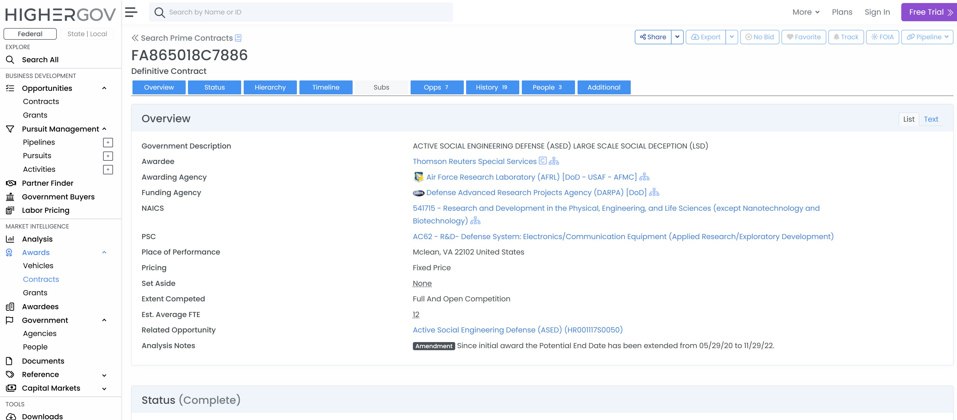Click the Opportunities list icon
957x420 pixels.
coord(10,88)
